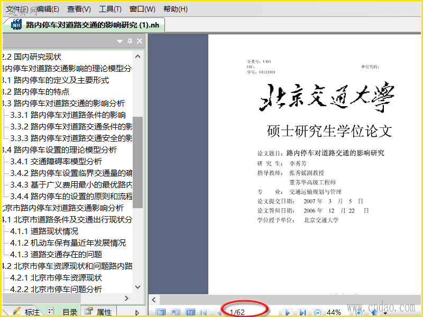This screenshot has width=423, height=317.
Task: Zoom out of the document
Action: pos(318,313)
